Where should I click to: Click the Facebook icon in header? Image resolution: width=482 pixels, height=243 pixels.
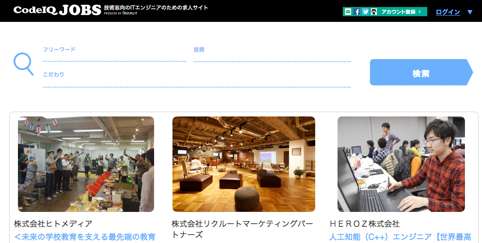(357, 12)
